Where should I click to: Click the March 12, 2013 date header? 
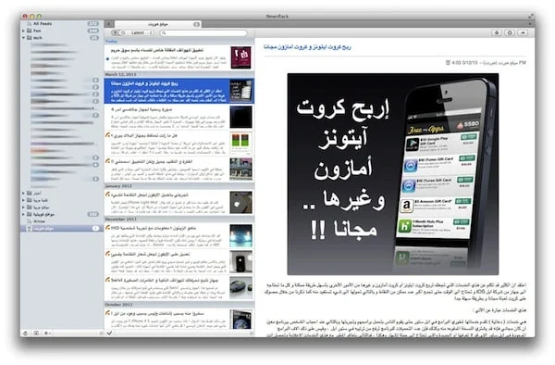point(179,74)
